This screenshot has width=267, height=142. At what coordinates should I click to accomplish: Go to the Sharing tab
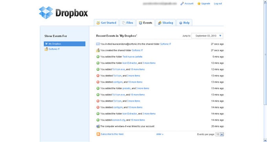165,23
